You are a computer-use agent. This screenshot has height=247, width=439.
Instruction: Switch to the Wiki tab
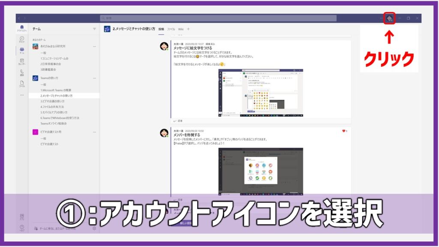(181, 29)
